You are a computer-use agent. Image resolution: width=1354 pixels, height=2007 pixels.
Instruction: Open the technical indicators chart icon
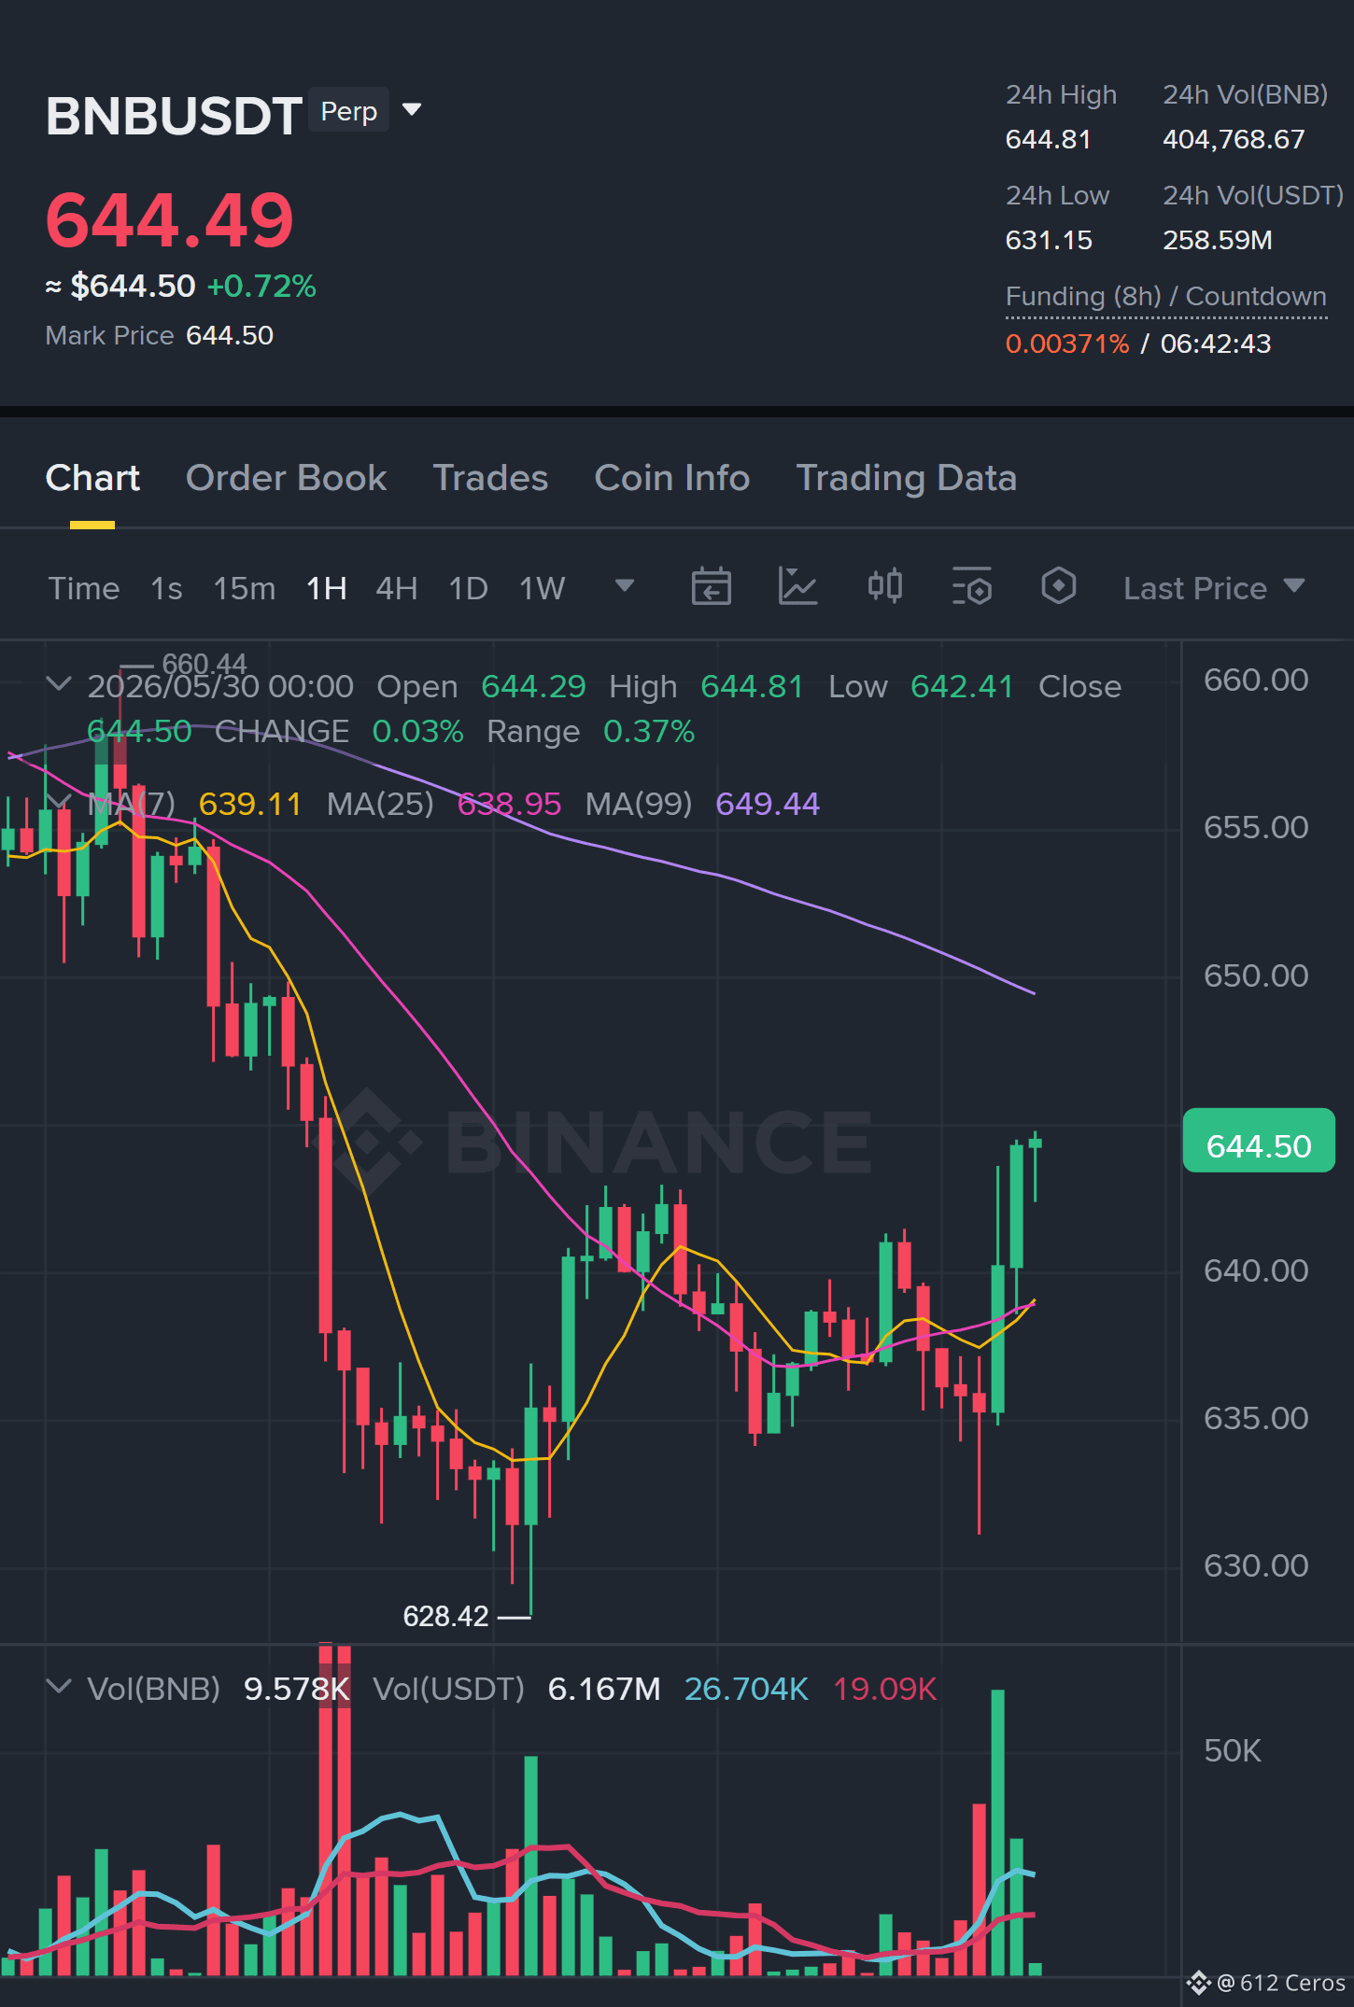797,587
